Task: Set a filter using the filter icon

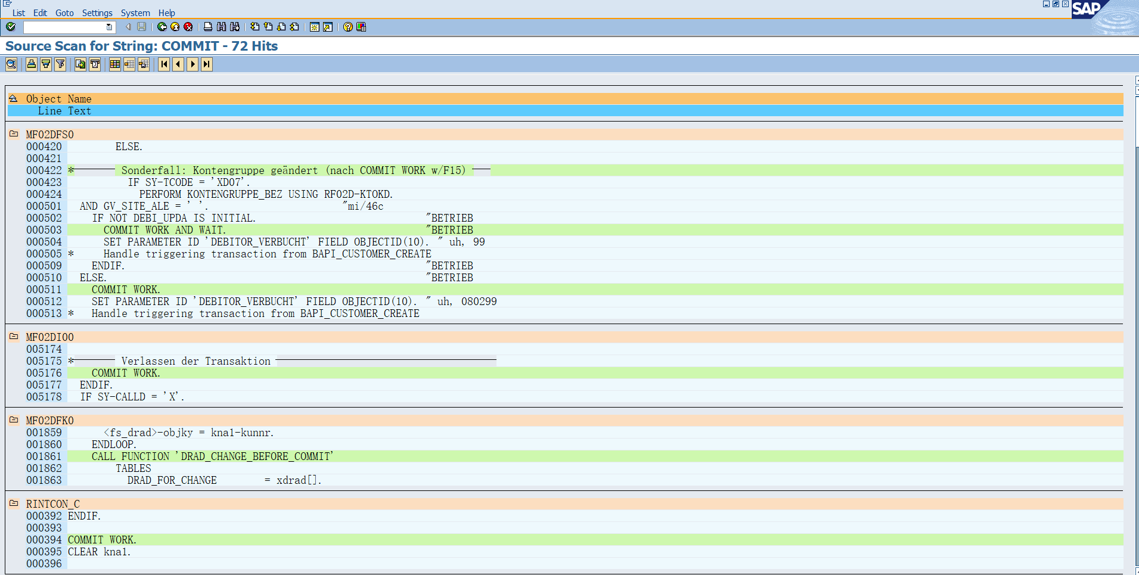Action: [60, 64]
